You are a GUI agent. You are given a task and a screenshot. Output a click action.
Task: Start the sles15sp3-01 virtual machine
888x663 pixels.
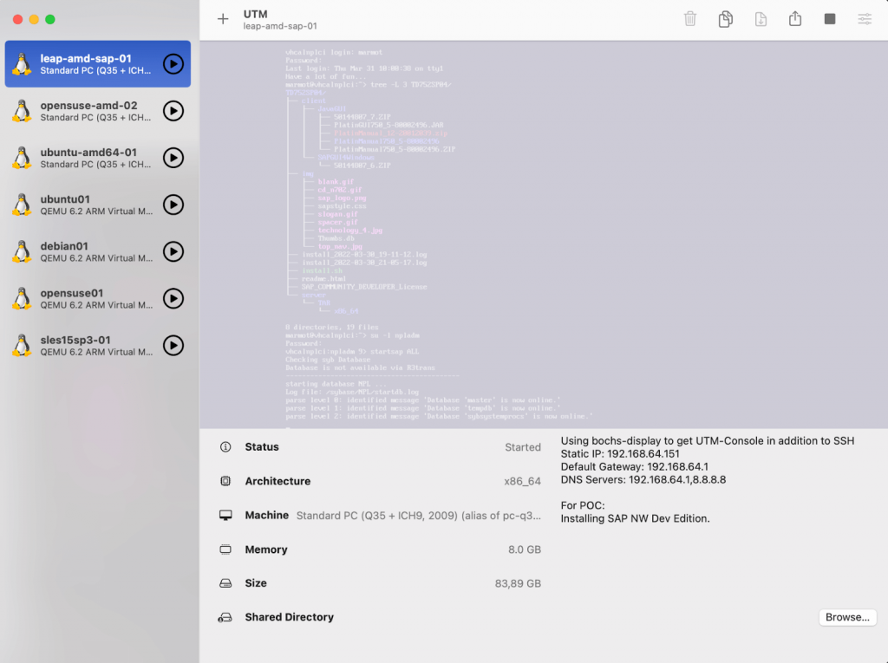click(x=173, y=346)
